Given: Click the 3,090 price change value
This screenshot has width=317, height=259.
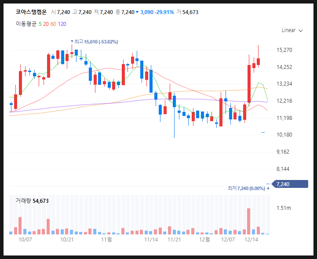Looking at the screenshot, I should pos(147,12).
